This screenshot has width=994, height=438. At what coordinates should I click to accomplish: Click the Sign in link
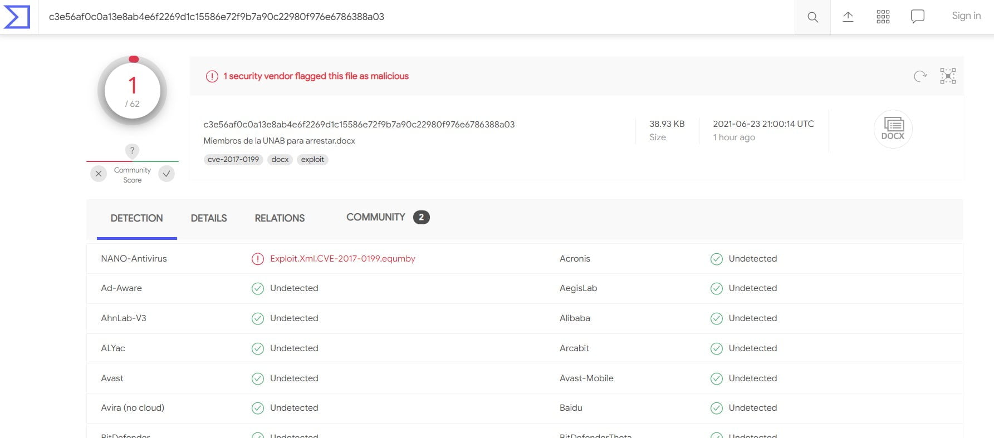[x=966, y=16]
